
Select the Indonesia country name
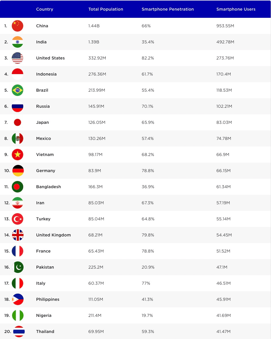click(x=46, y=74)
